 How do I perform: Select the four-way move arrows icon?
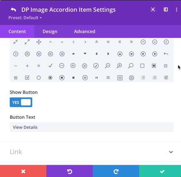click(x=39, y=42)
